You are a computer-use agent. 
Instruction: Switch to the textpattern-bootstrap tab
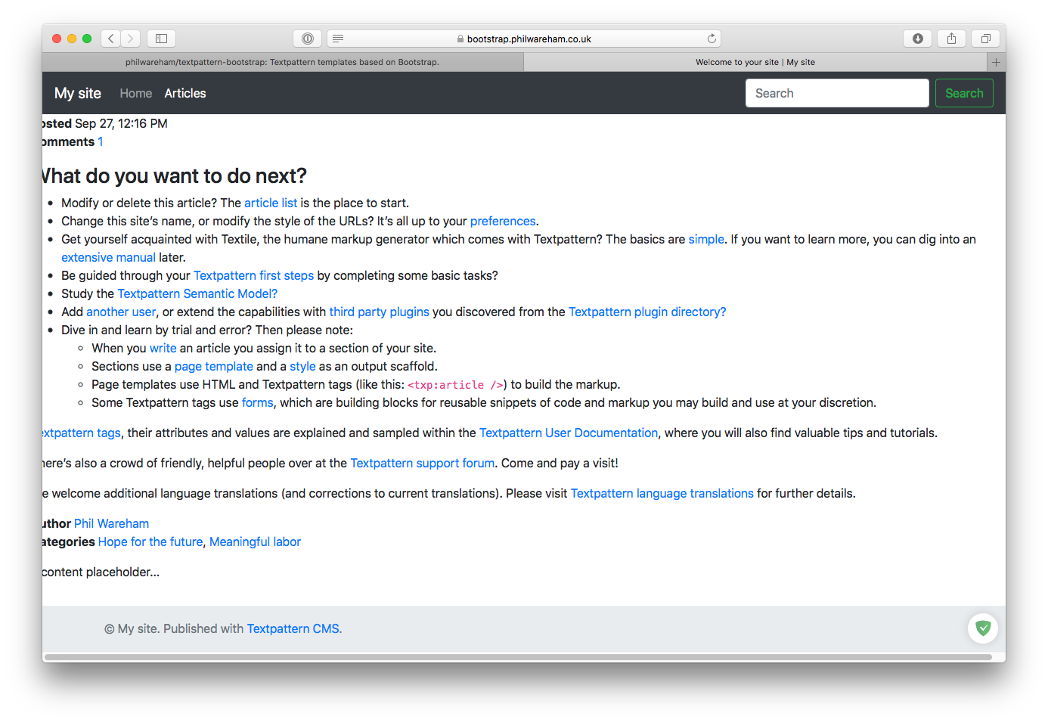[x=282, y=62]
